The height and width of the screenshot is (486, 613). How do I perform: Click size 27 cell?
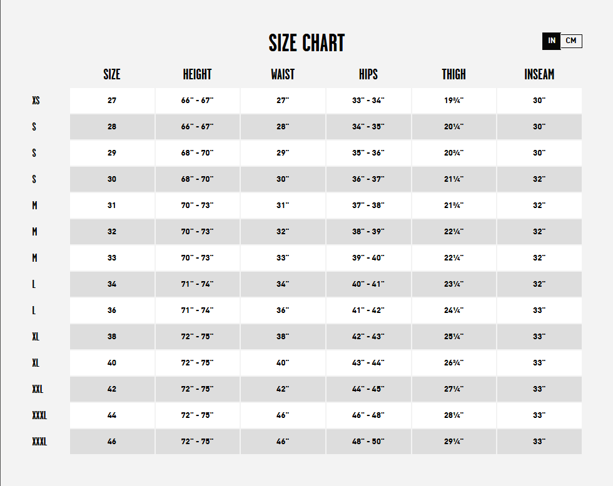tap(112, 101)
